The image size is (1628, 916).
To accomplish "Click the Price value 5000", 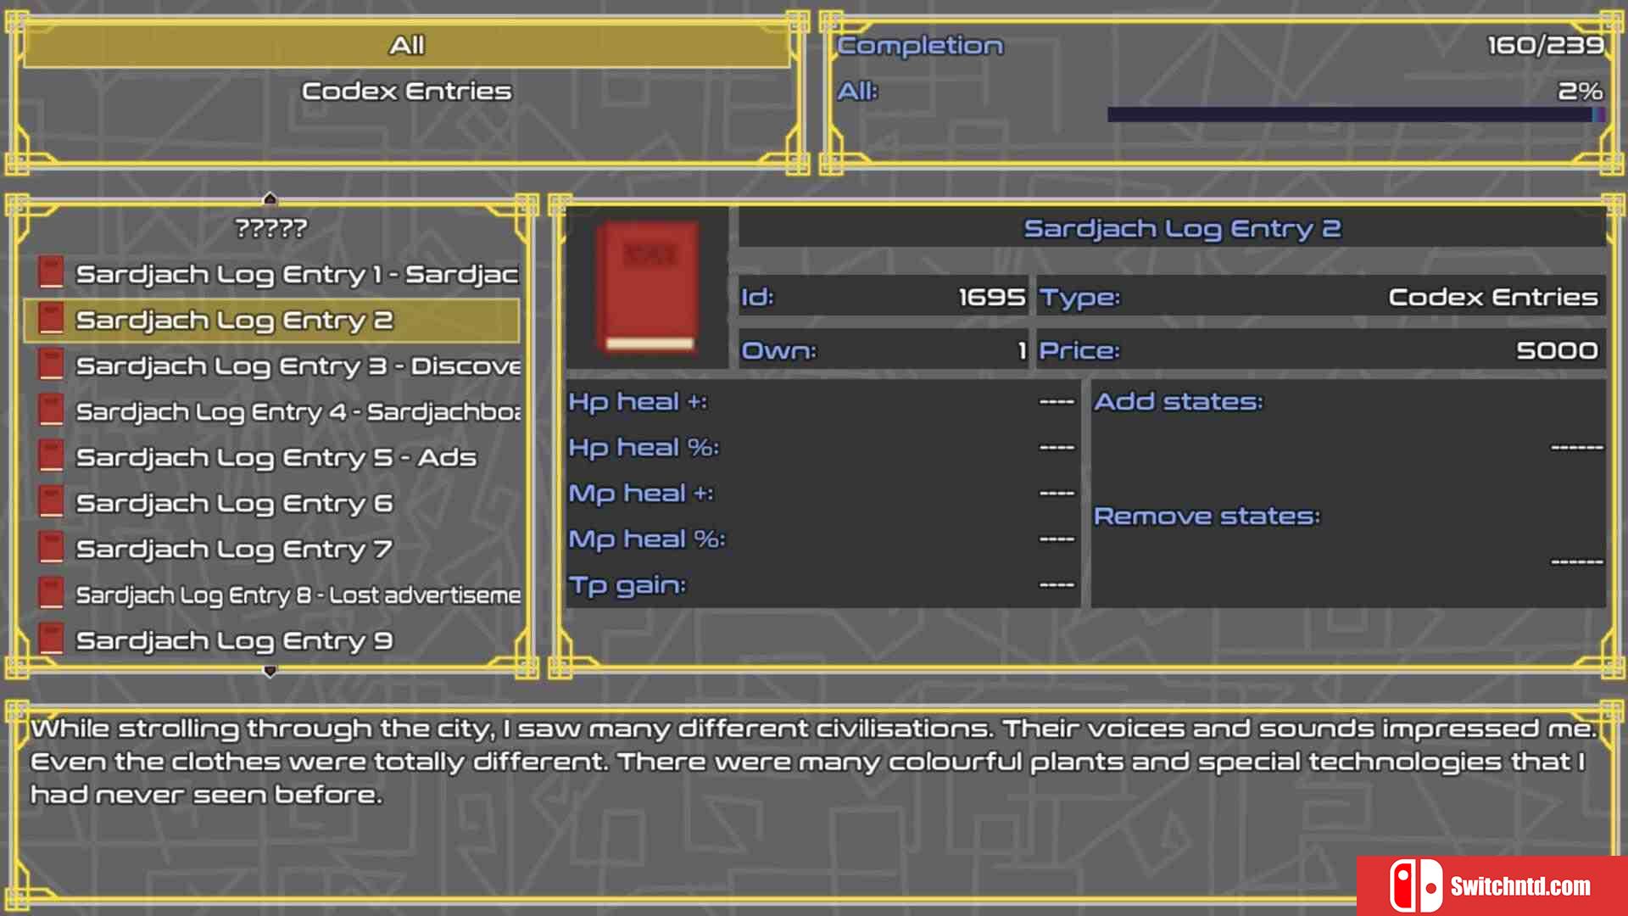I will (1558, 350).
